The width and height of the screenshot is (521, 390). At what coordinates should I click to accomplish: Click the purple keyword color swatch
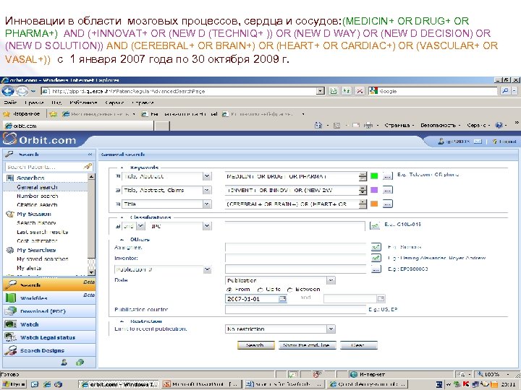(374, 190)
